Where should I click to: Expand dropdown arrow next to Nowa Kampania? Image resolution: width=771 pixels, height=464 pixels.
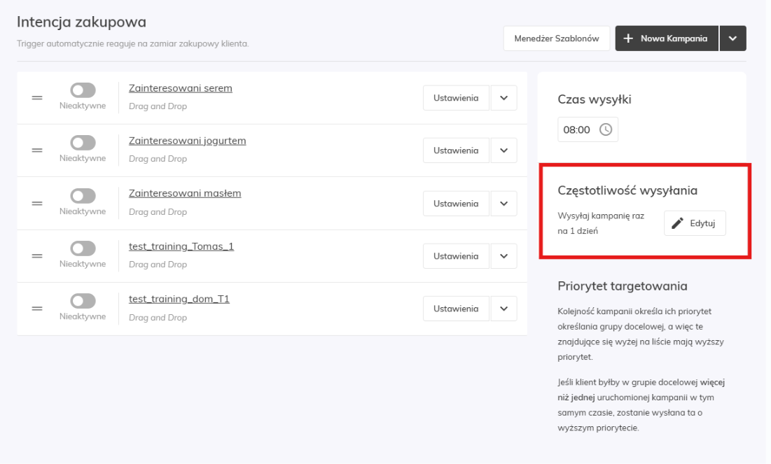point(732,38)
